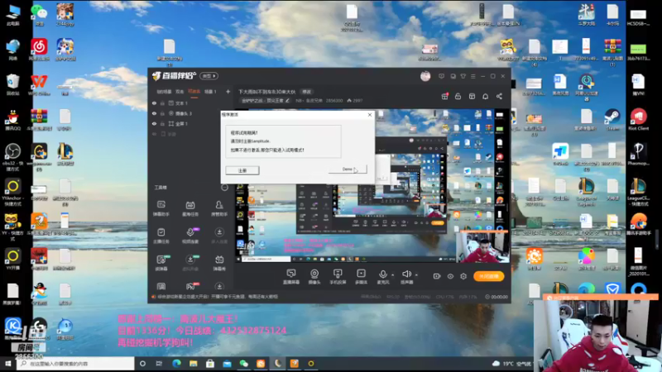The width and height of the screenshot is (662, 372).
Task: Toggle lock on 全屏 1 layer
Action: 162,123
